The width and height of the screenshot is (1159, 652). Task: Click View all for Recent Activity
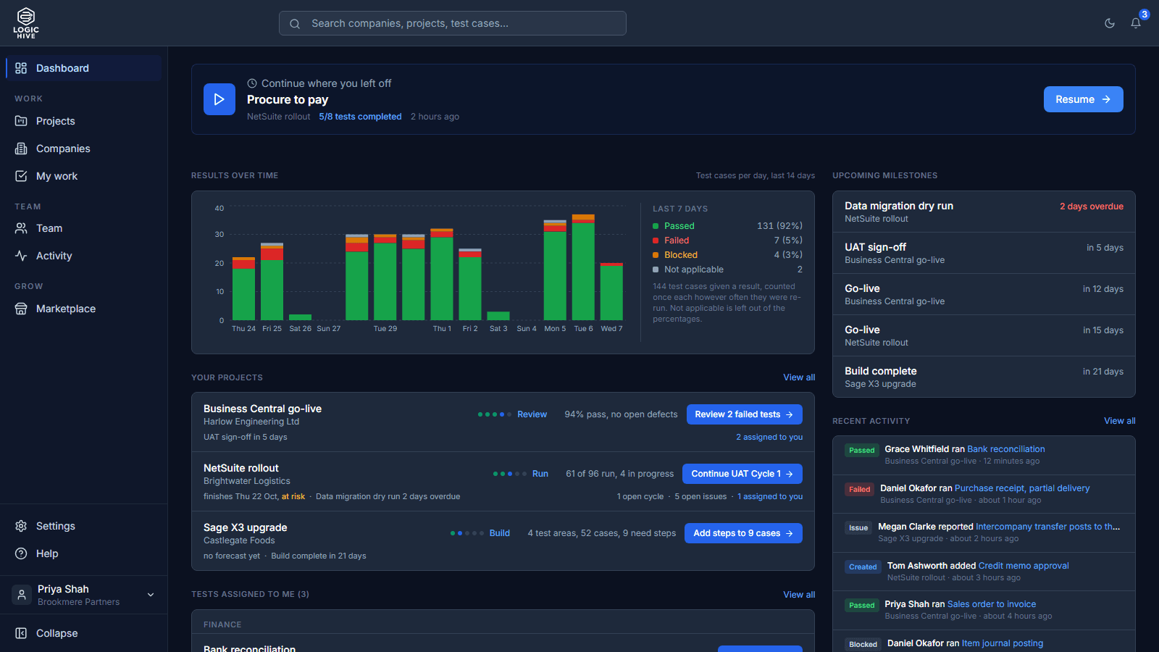coord(1119,421)
